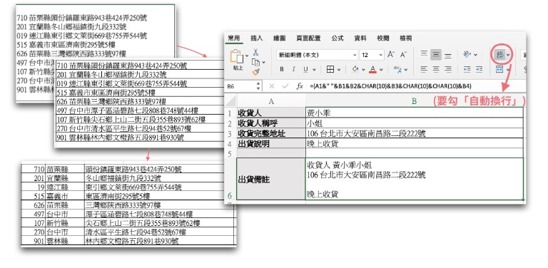548x268 pixels.
Task: Open the font name combo box
Action: tap(317, 55)
